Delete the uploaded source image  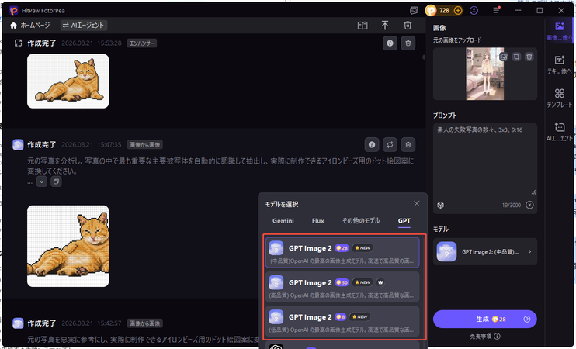coord(529,57)
